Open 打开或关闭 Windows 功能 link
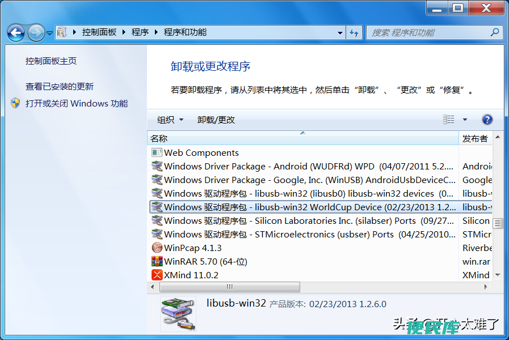Image resolution: width=509 pixels, height=340 pixels. 77,103
